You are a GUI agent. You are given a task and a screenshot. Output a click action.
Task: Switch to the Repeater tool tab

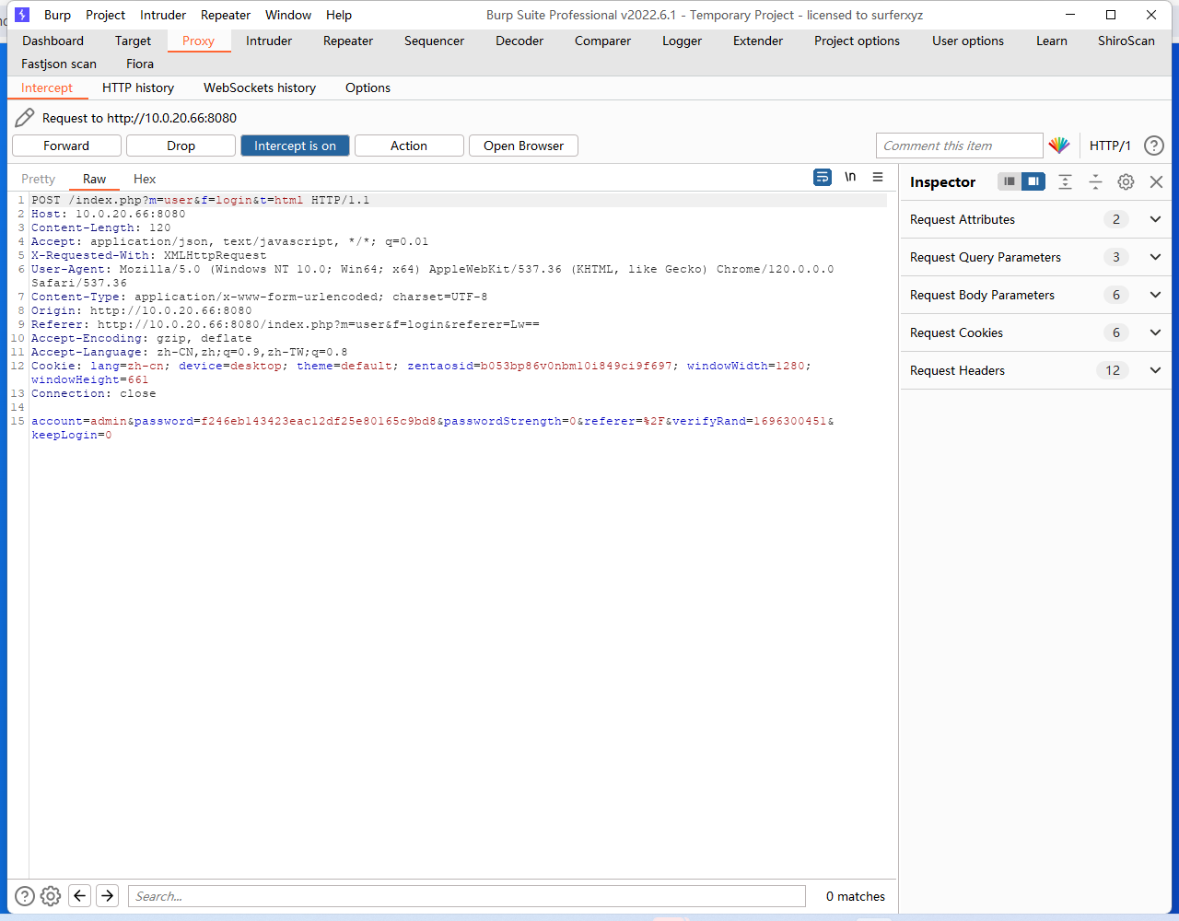point(348,41)
